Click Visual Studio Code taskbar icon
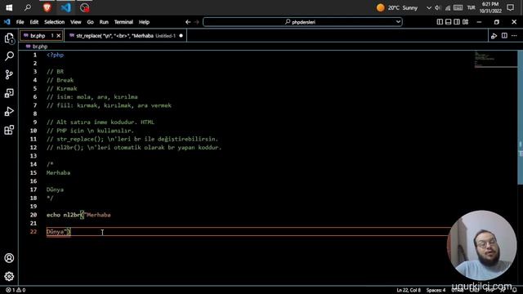This screenshot has height=294, width=523. click(x=65, y=7)
